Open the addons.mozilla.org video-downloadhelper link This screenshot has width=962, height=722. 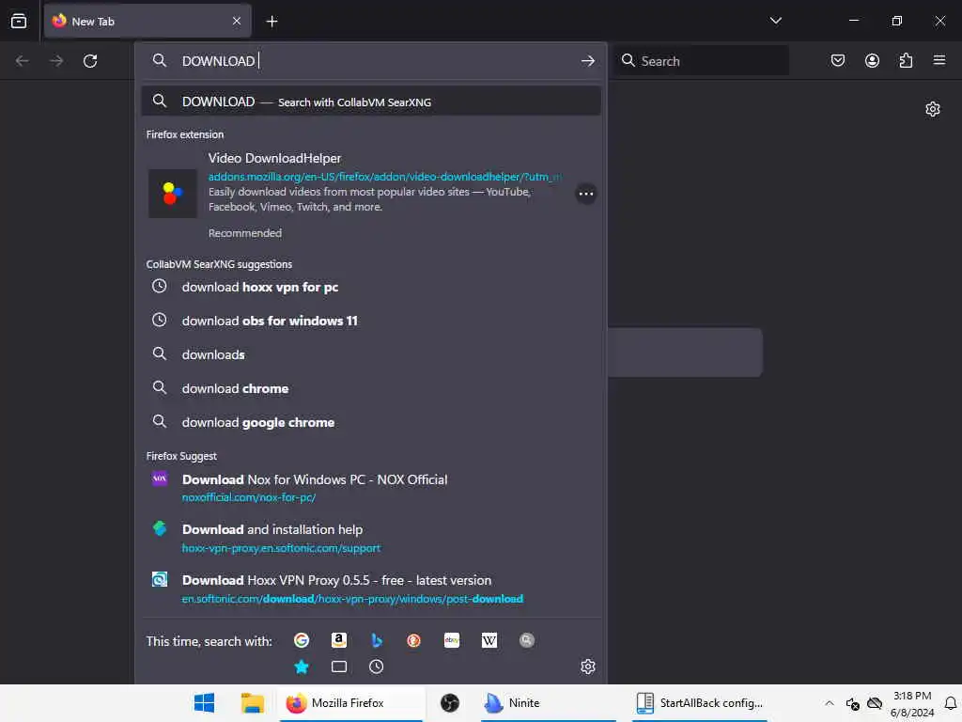click(383, 177)
